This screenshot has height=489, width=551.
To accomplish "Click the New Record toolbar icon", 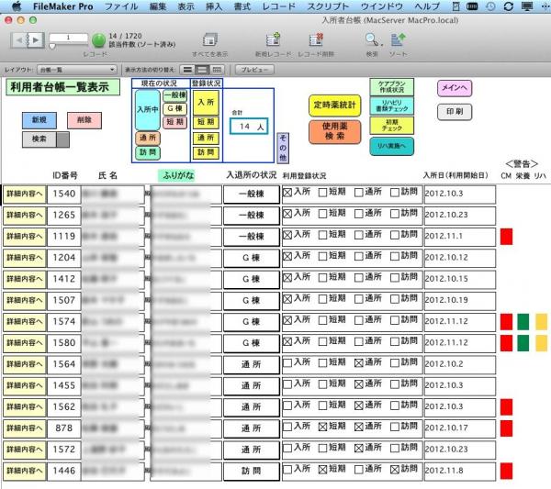I will (x=272, y=39).
